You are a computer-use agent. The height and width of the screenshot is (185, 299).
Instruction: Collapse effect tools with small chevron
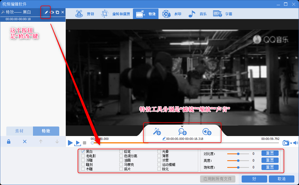[182, 126]
